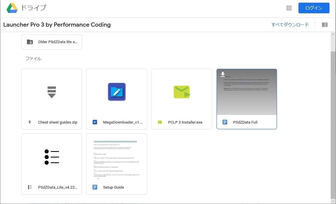Viewport: 336px width, 204px height.
Task: Switch to list view layout
Action: 325,25
